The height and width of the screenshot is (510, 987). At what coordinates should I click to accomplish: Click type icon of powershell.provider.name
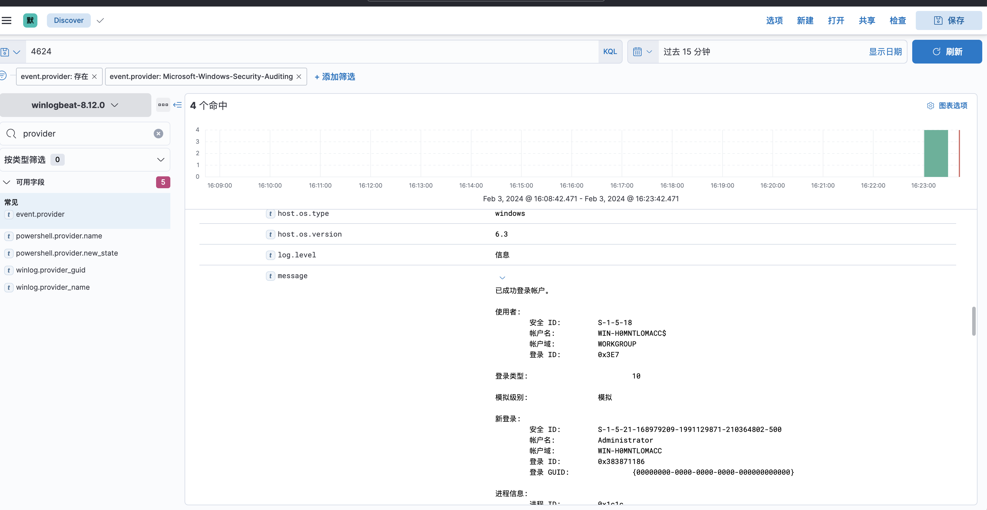point(8,236)
